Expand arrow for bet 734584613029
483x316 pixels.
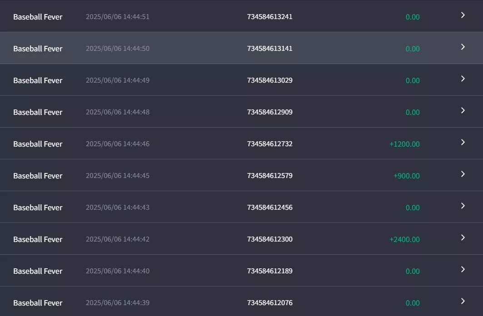pos(463,79)
